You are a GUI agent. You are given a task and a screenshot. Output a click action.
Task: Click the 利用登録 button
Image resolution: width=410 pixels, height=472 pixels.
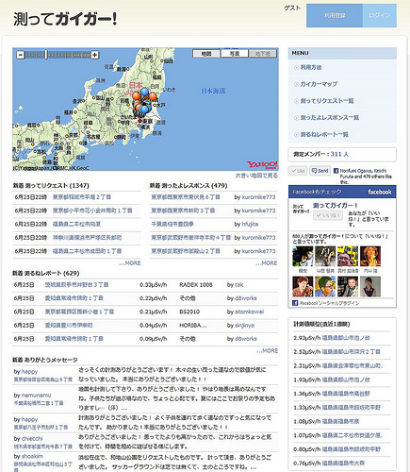click(335, 15)
